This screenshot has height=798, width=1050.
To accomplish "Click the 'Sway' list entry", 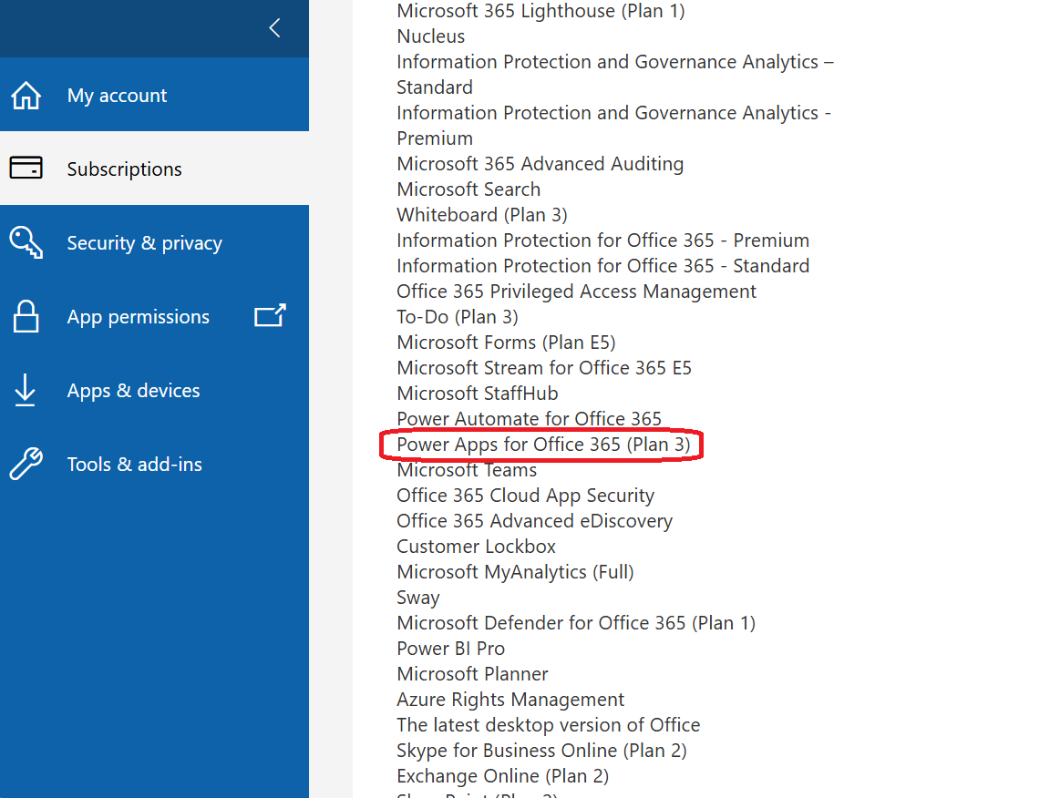I will pos(418,598).
